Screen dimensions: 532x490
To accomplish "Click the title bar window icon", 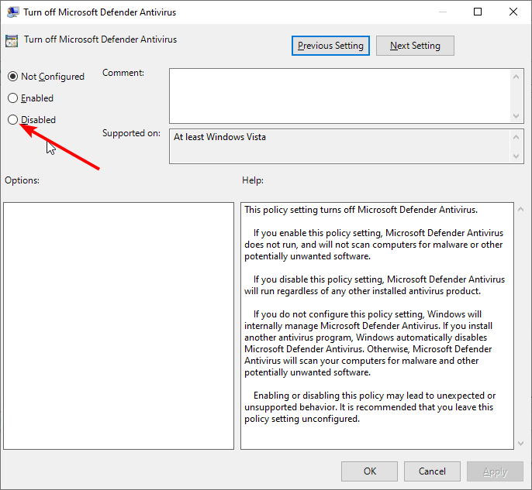I will [13, 12].
